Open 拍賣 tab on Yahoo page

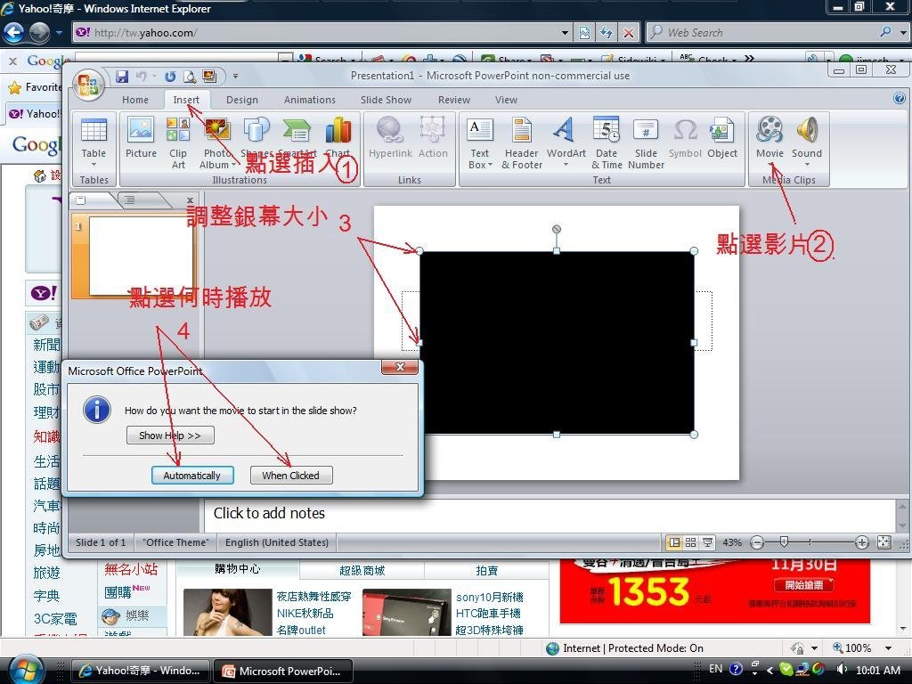tap(486, 571)
